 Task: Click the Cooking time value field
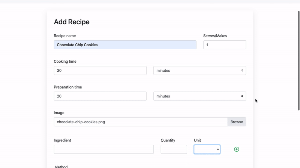[100, 71]
